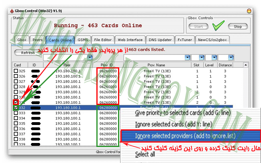Open the File Editor tab
This screenshot has width=261, height=163.
pyautogui.click(x=103, y=40)
